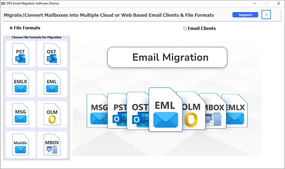Pick the Maildir format icon

click(x=20, y=144)
